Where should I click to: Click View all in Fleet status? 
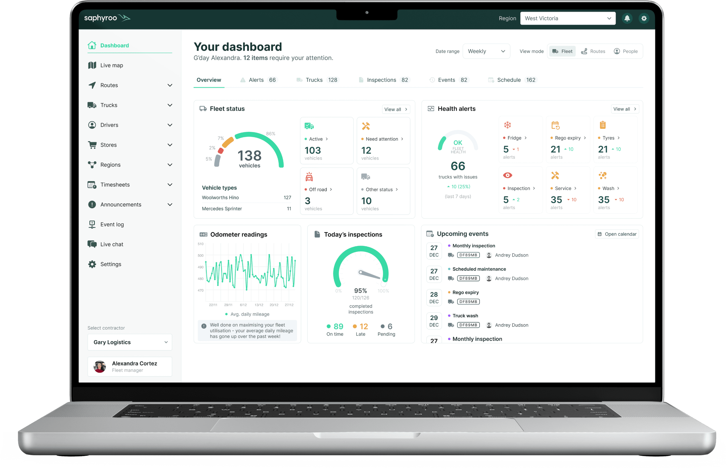(396, 109)
